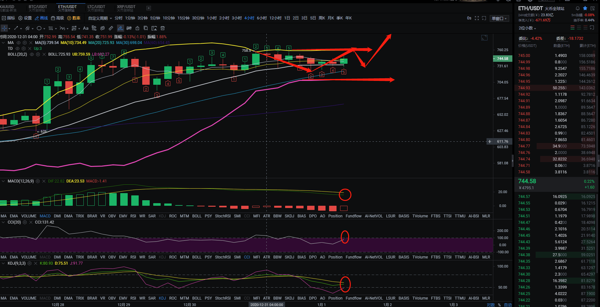Remove the MACD(12,26,9) indicator
This screenshot has width=600, height=307.
point(44,181)
